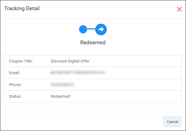186x131 pixels.
Task: Click the white arrow inside blue circle
Action: [x=101, y=29]
